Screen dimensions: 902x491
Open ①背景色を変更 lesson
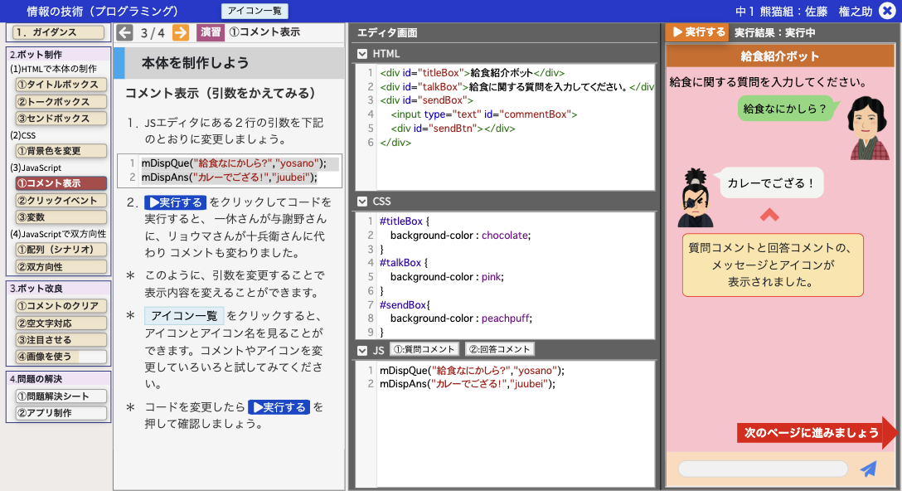(x=61, y=151)
